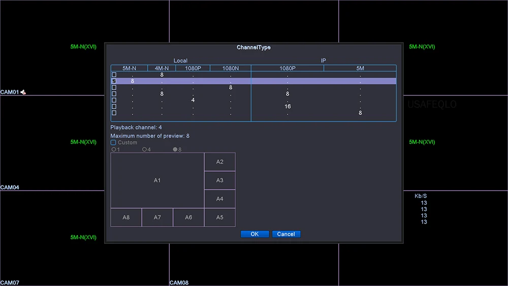Image resolution: width=508 pixels, height=286 pixels.
Task: Select the 8 preview radio option
Action: [x=175, y=150]
